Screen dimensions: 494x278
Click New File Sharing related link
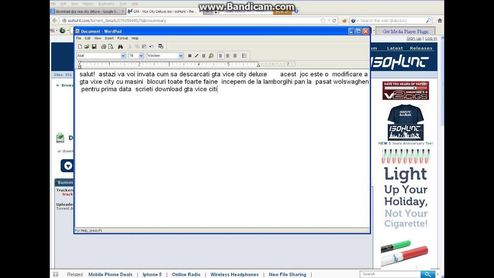pyautogui.click(x=288, y=275)
